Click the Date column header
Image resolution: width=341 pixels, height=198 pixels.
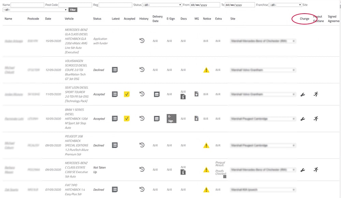coord(48,19)
